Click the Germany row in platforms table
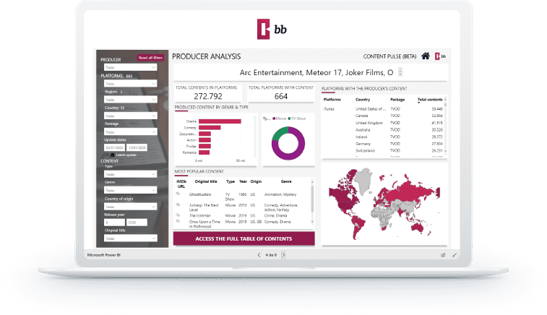The width and height of the screenshot is (547, 315). point(383,144)
